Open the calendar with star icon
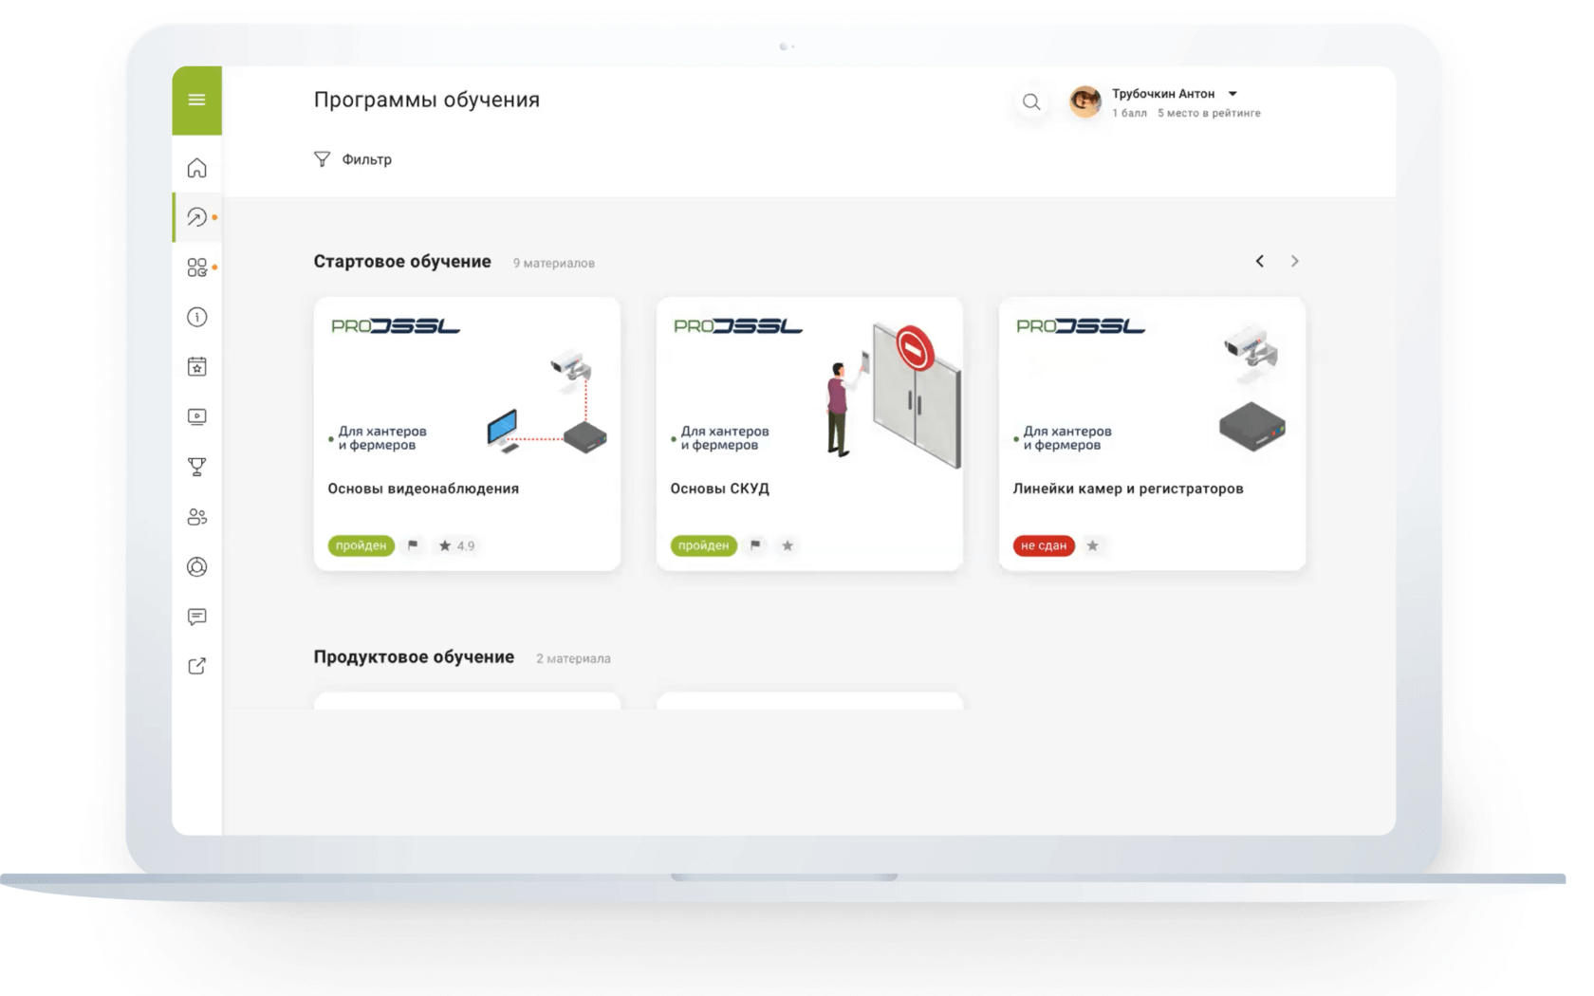The image size is (1594, 996). point(196,367)
